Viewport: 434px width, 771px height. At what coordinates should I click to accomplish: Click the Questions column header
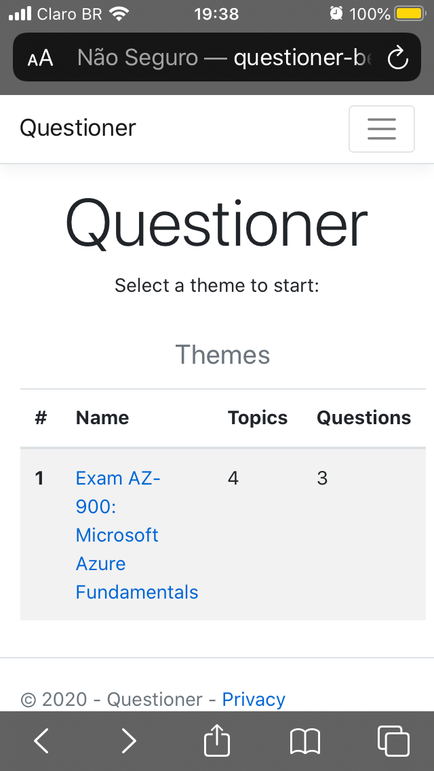point(363,418)
